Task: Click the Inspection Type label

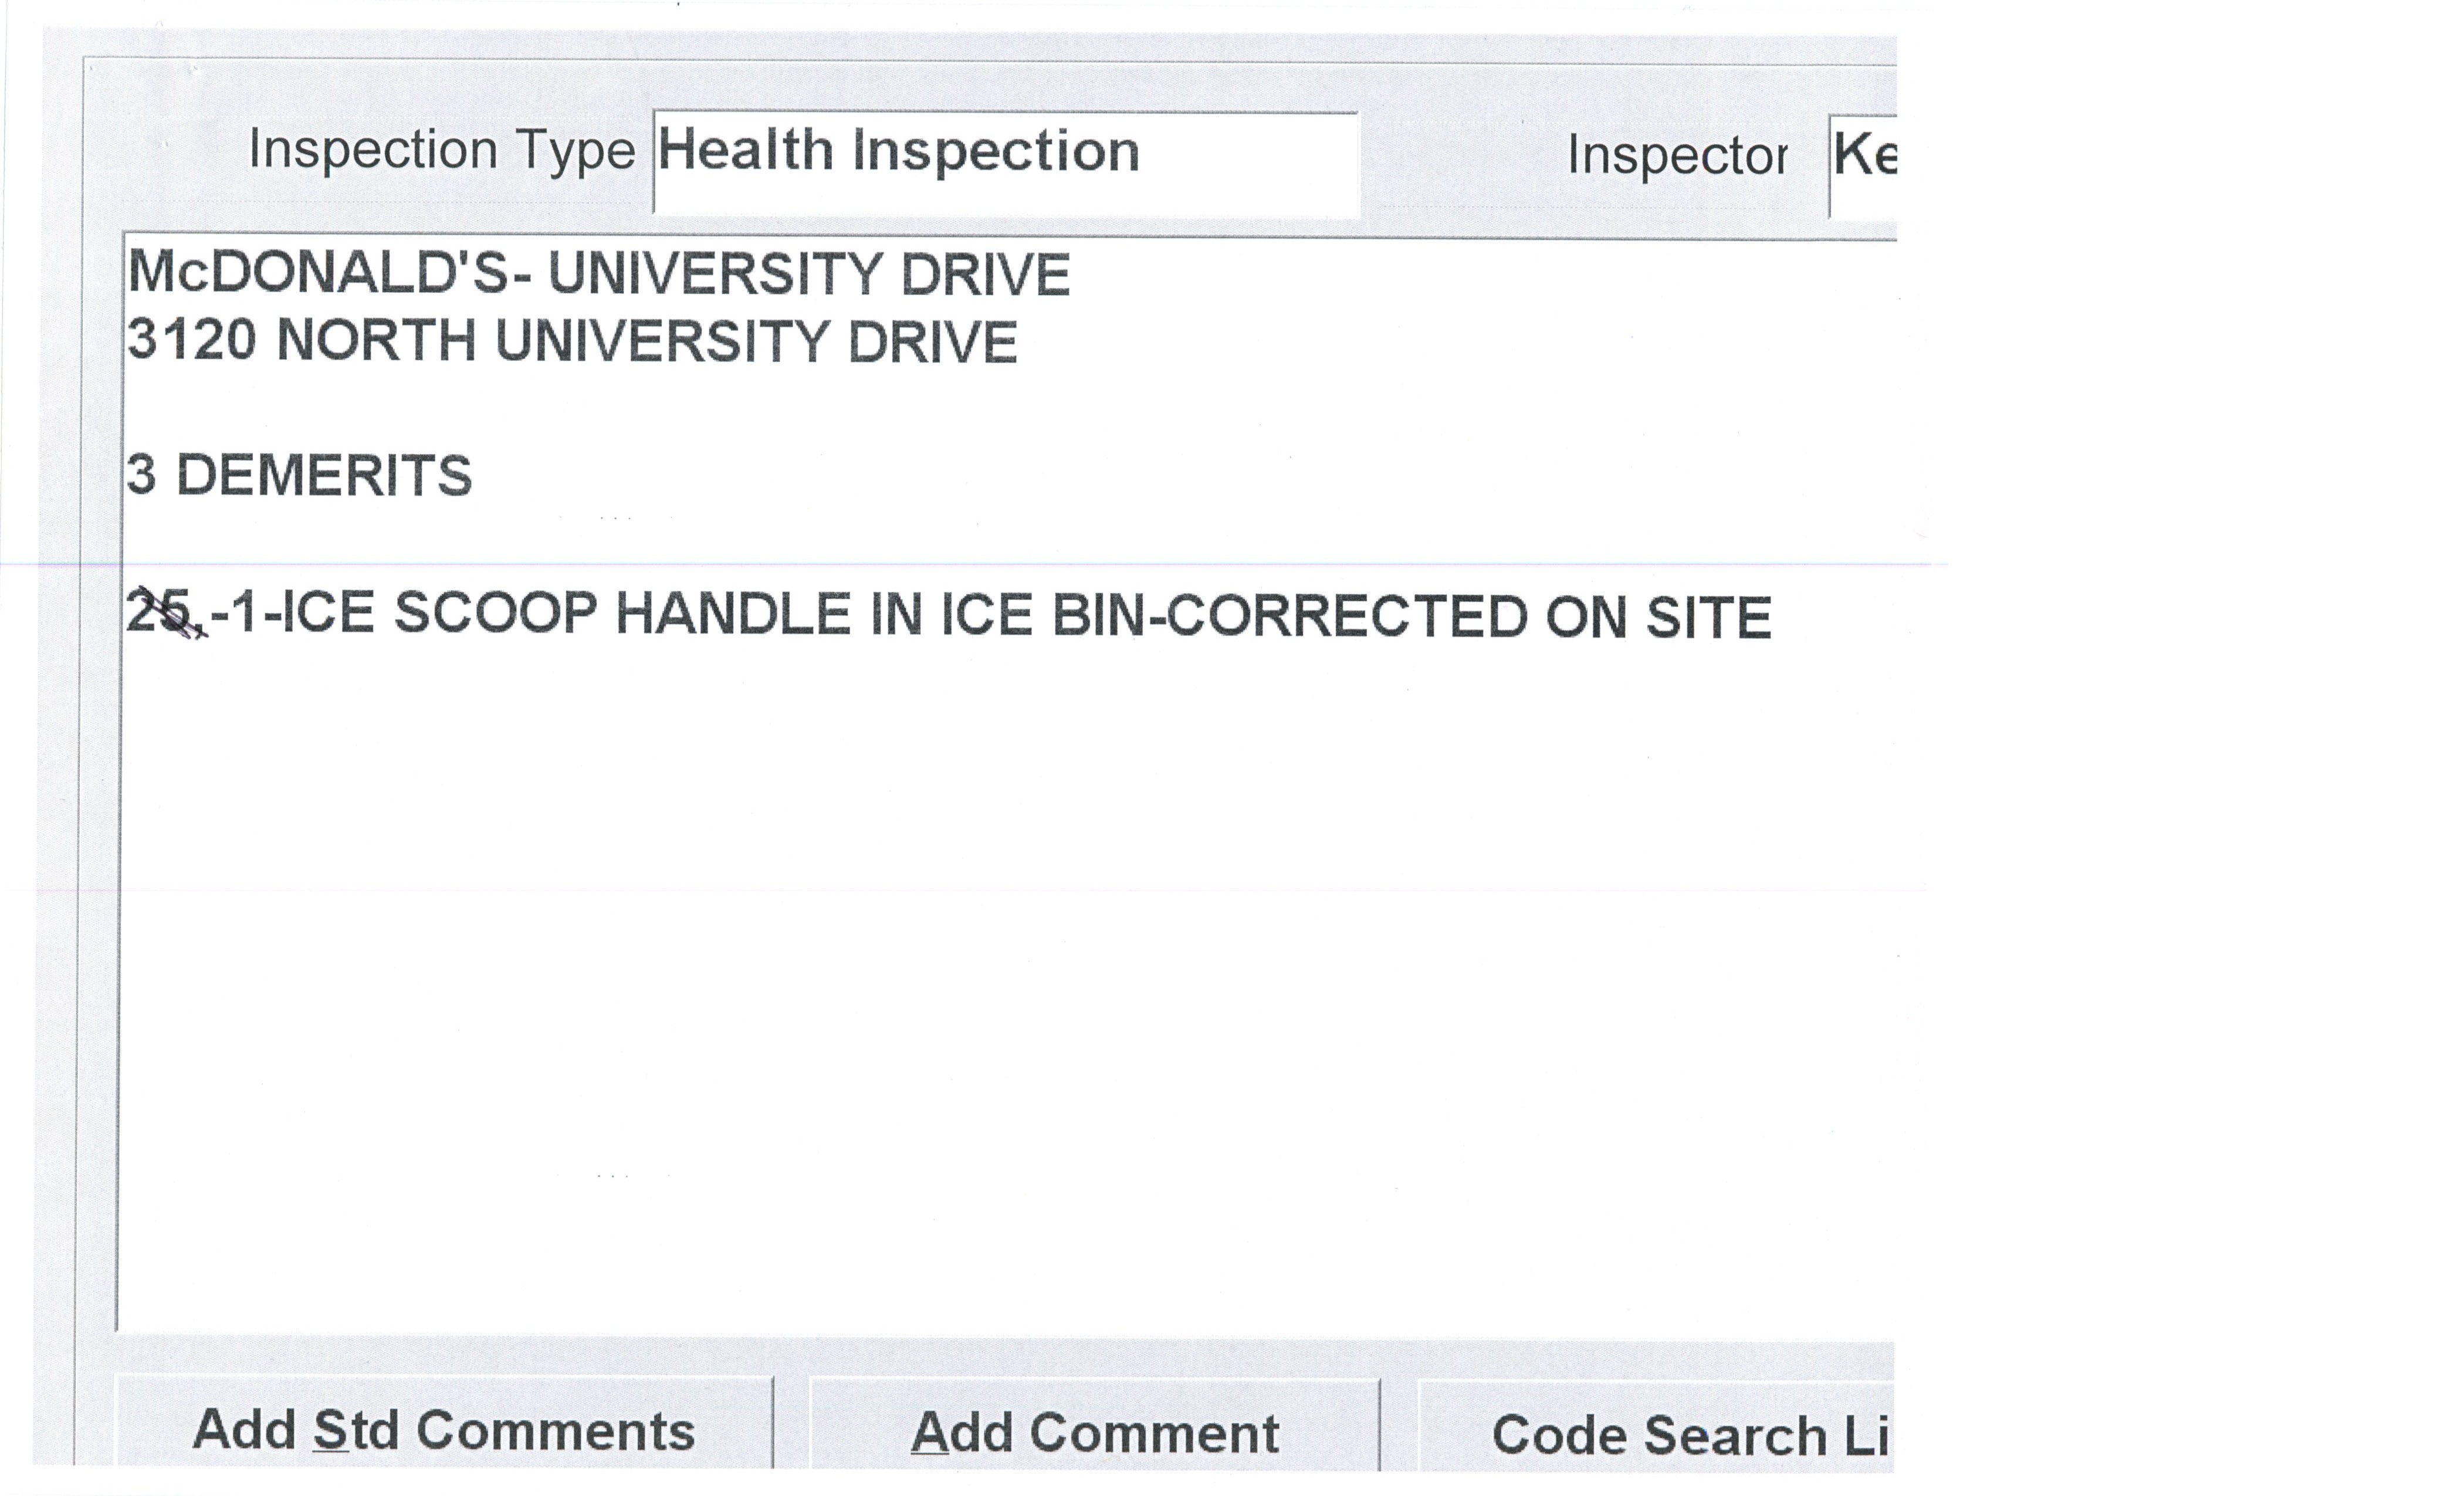Action: (x=441, y=151)
